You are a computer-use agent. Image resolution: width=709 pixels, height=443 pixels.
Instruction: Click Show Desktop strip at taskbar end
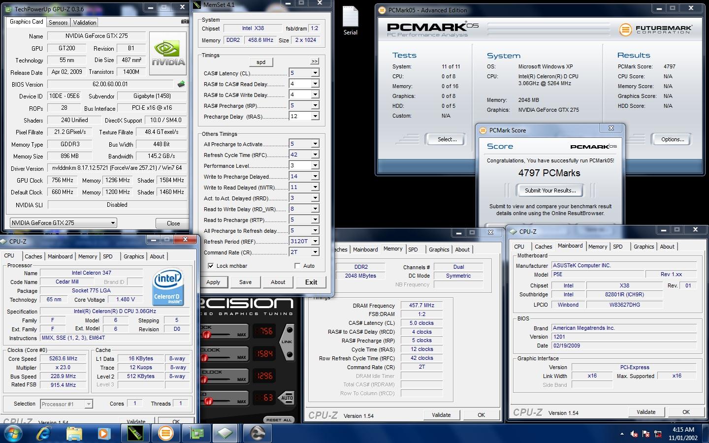[706, 433]
